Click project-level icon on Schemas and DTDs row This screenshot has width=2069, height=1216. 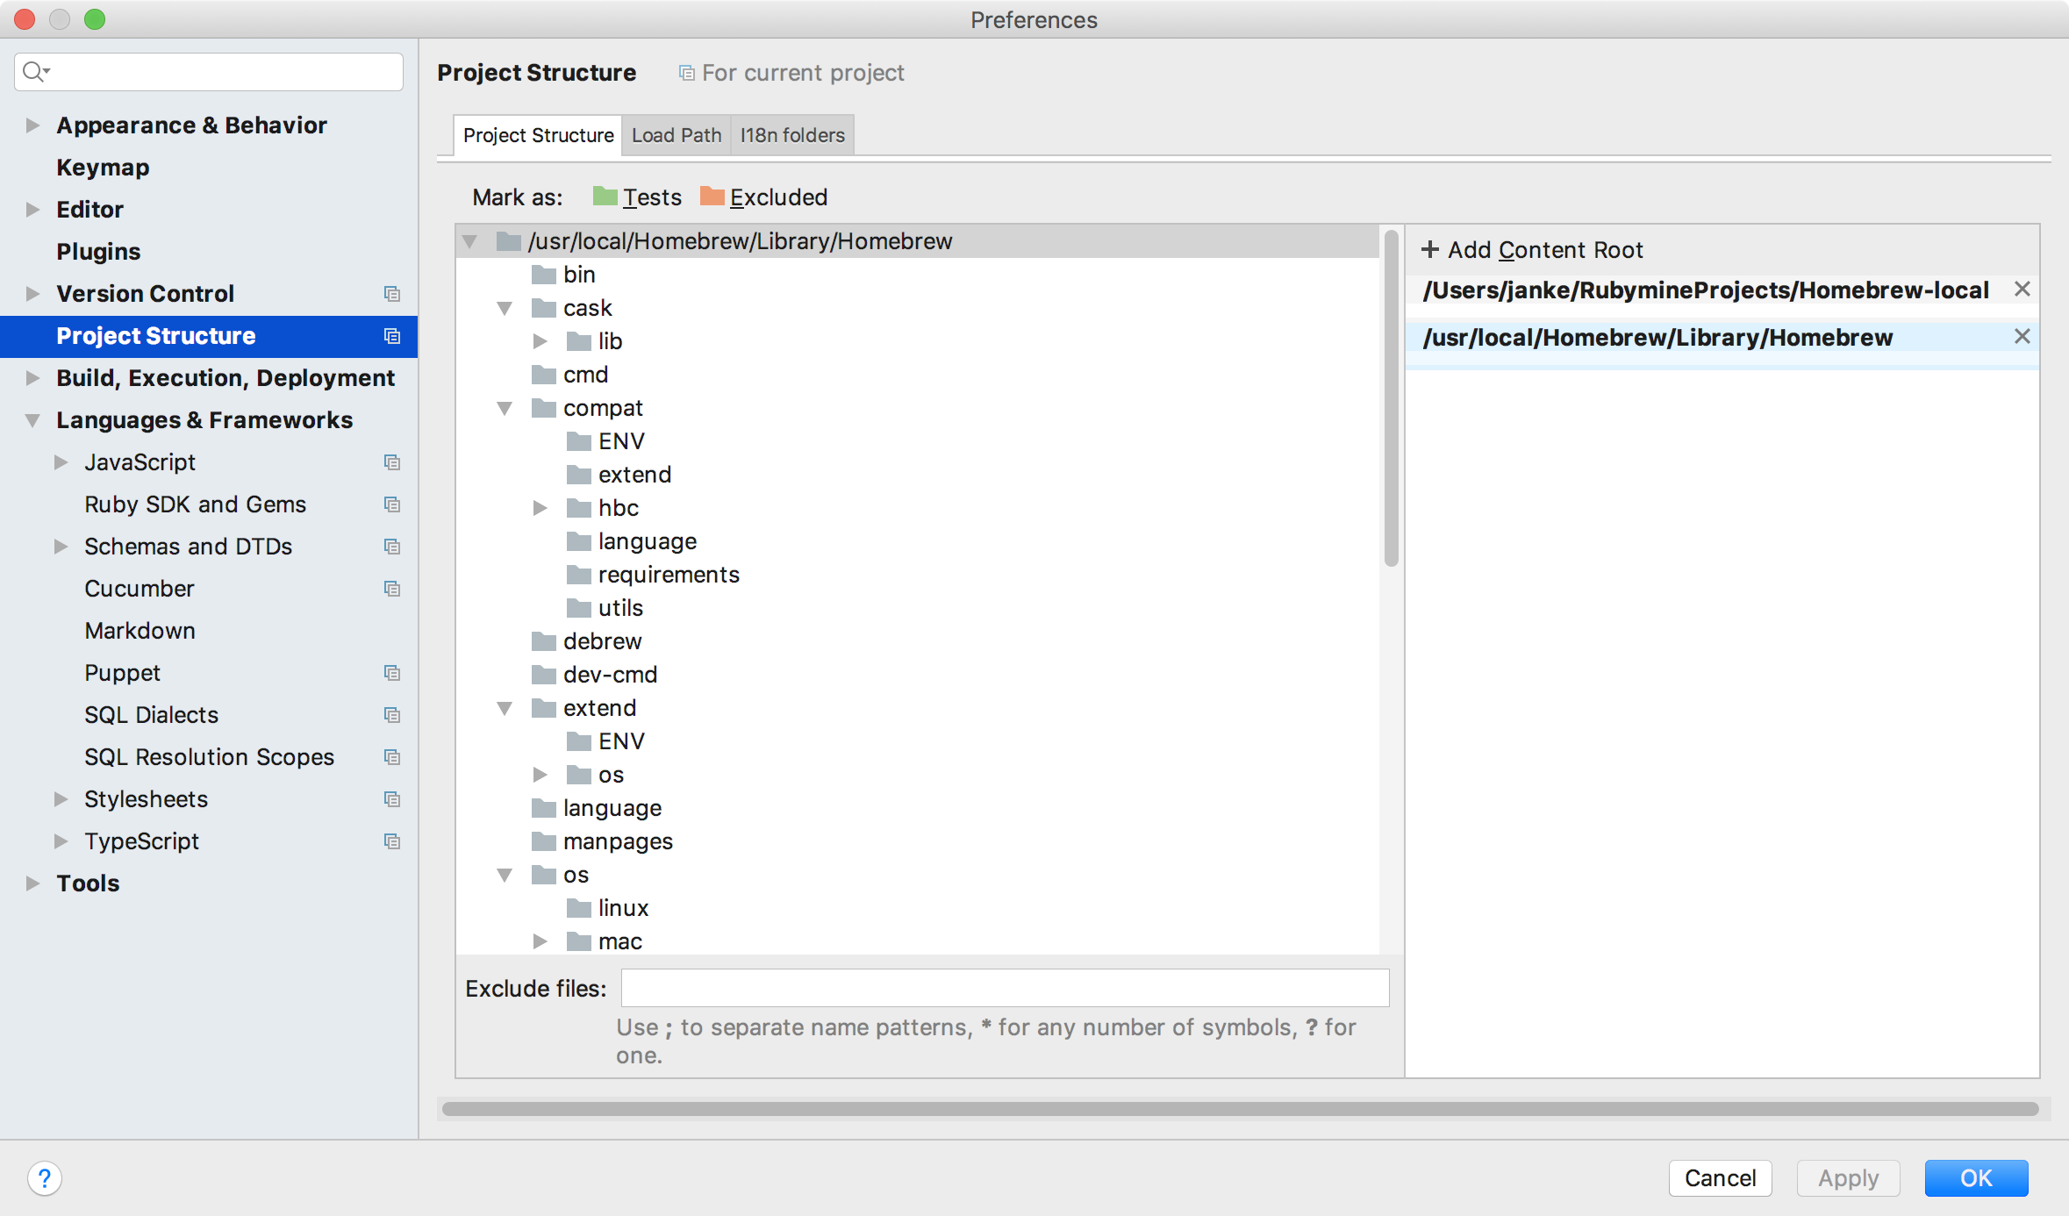[392, 547]
